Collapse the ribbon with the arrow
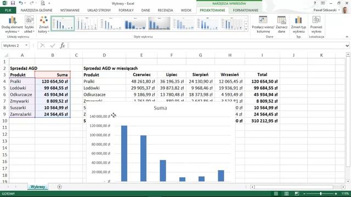Screen dimensions: 351x197 pyautogui.click(x=347, y=37)
